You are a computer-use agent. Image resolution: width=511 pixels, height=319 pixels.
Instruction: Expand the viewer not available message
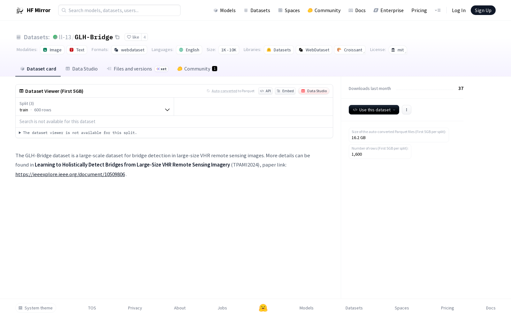(x=78, y=133)
